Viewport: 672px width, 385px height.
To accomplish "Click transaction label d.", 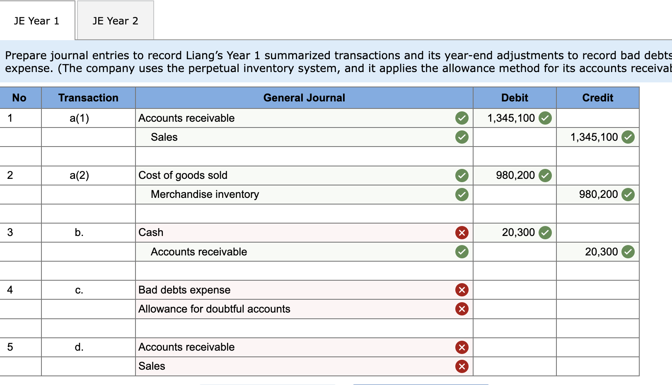I will pyautogui.click(x=79, y=347).
